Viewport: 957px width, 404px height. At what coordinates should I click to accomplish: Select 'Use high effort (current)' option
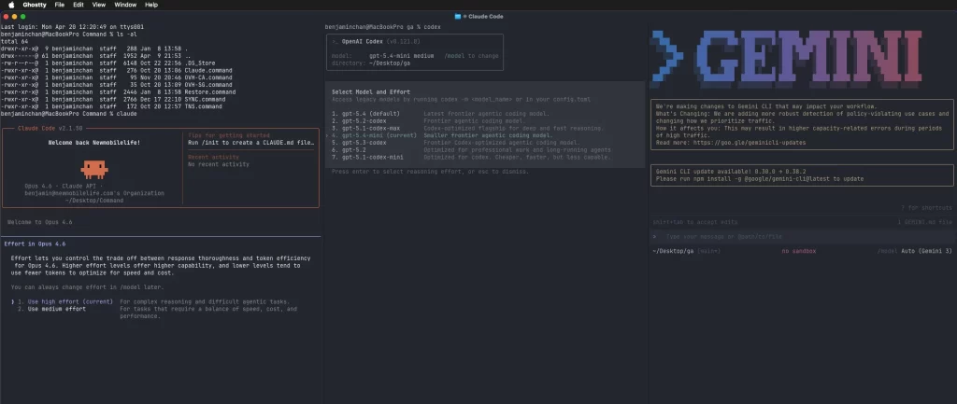[x=67, y=302]
